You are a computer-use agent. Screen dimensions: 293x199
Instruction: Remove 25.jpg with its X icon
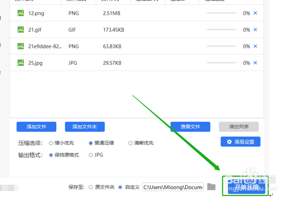click(255, 63)
